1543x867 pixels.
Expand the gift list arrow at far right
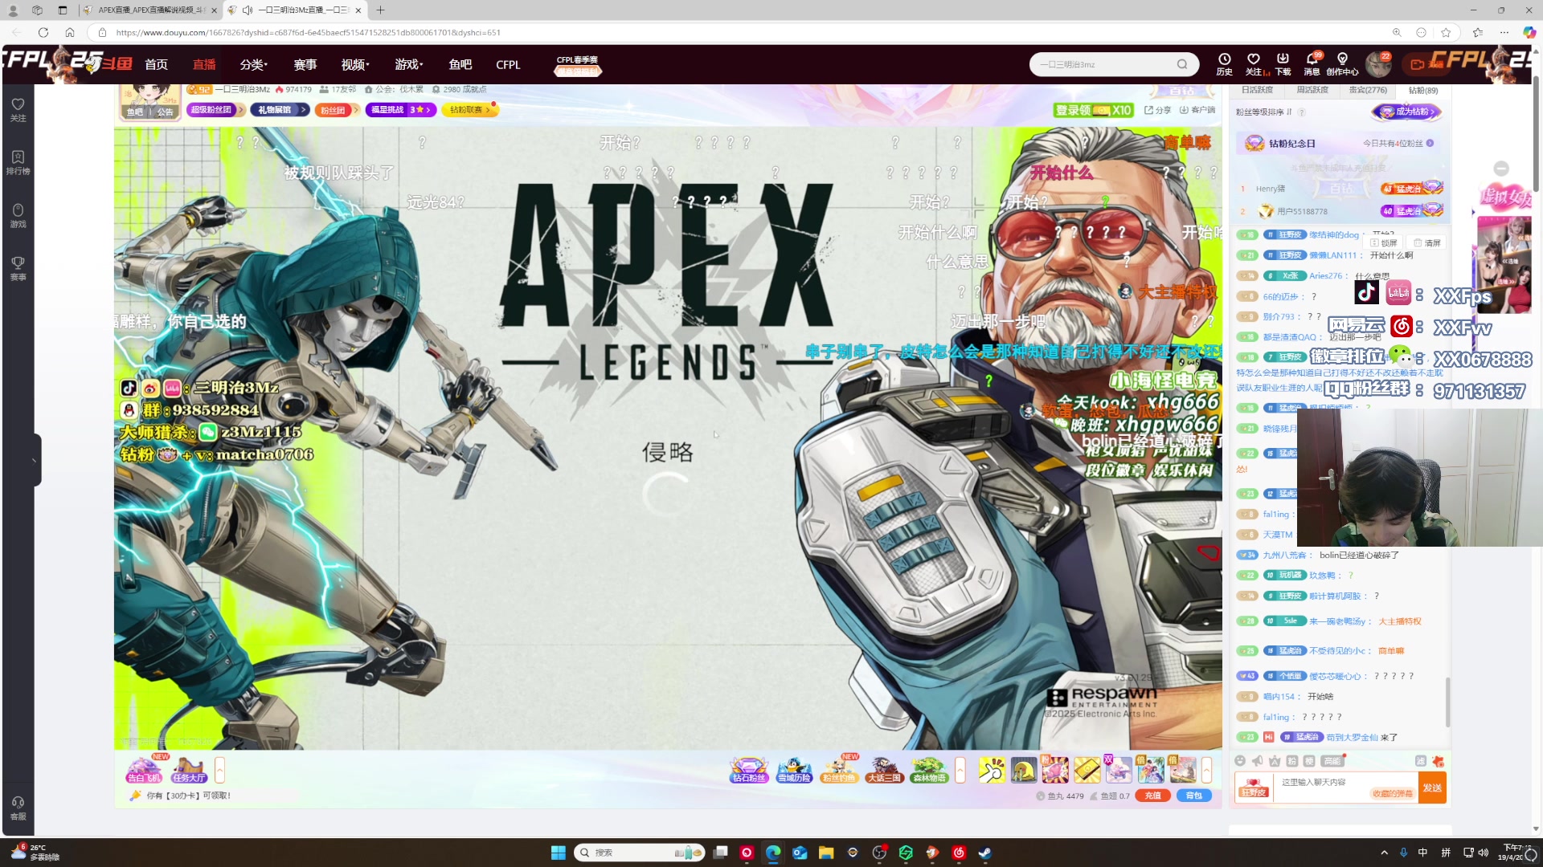[1206, 770]
